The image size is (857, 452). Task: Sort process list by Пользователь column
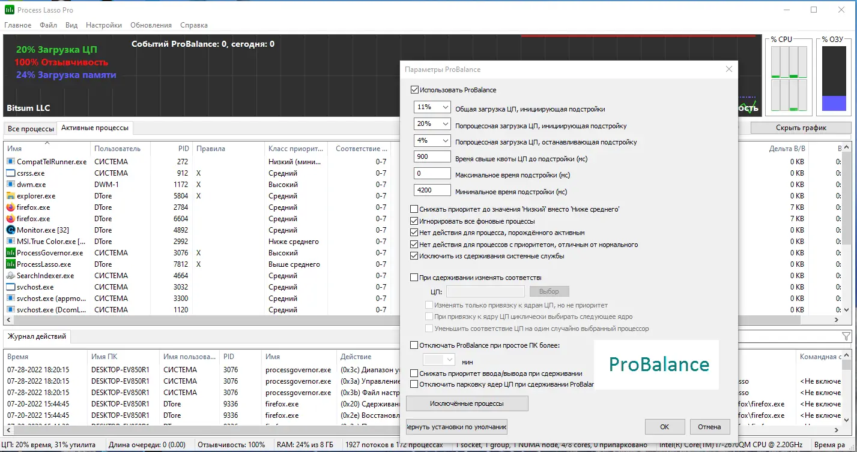coord(120,149)
